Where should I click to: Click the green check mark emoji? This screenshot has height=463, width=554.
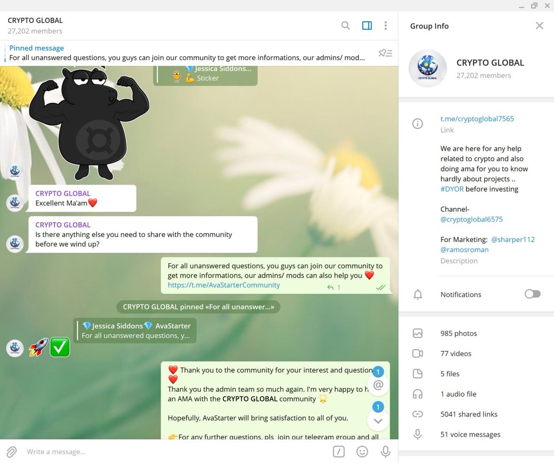pos(60,347)
